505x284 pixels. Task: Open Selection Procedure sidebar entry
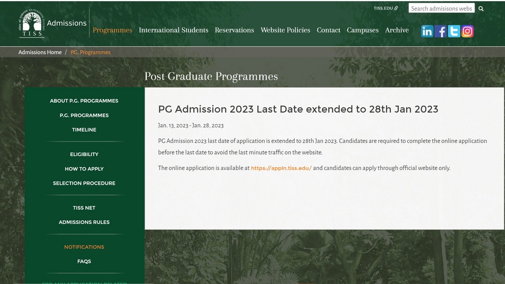pos(84,183)
